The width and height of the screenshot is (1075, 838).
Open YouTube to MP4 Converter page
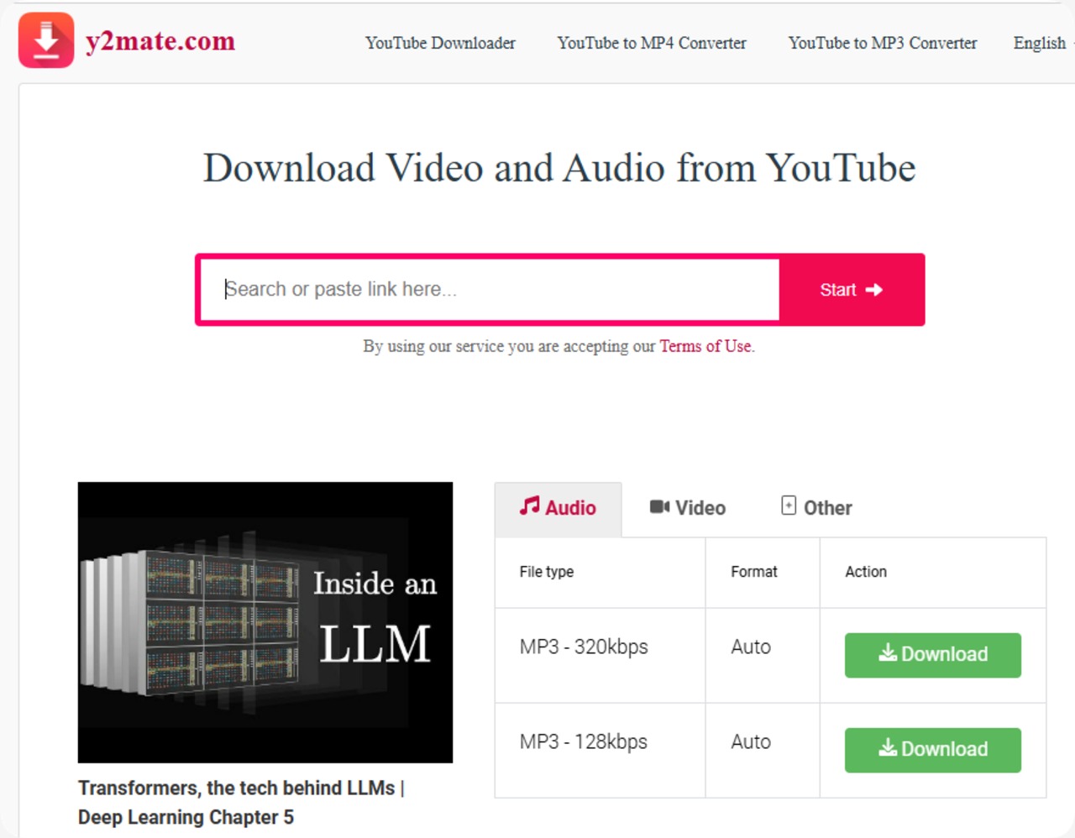coord(651,43)
